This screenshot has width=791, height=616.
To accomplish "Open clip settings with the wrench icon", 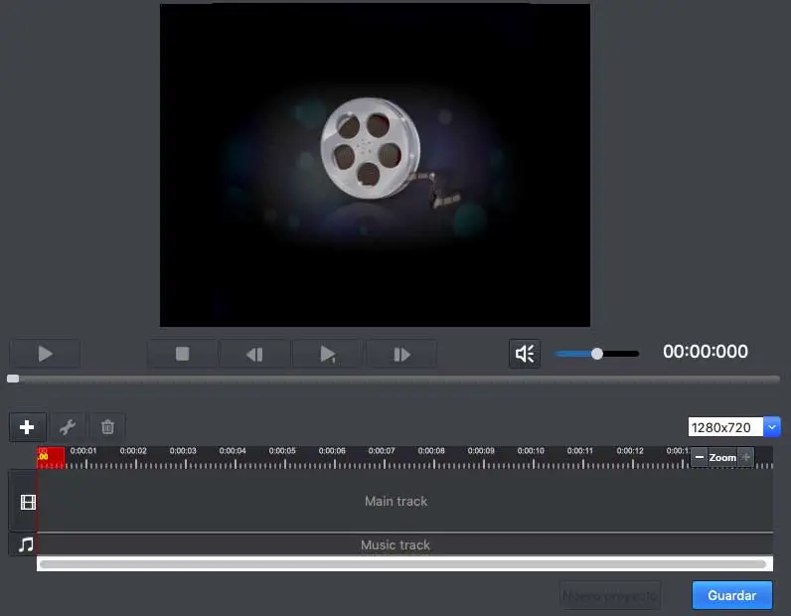I will coord(68,427).
